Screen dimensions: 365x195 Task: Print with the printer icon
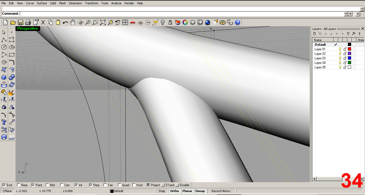[28, 22]
